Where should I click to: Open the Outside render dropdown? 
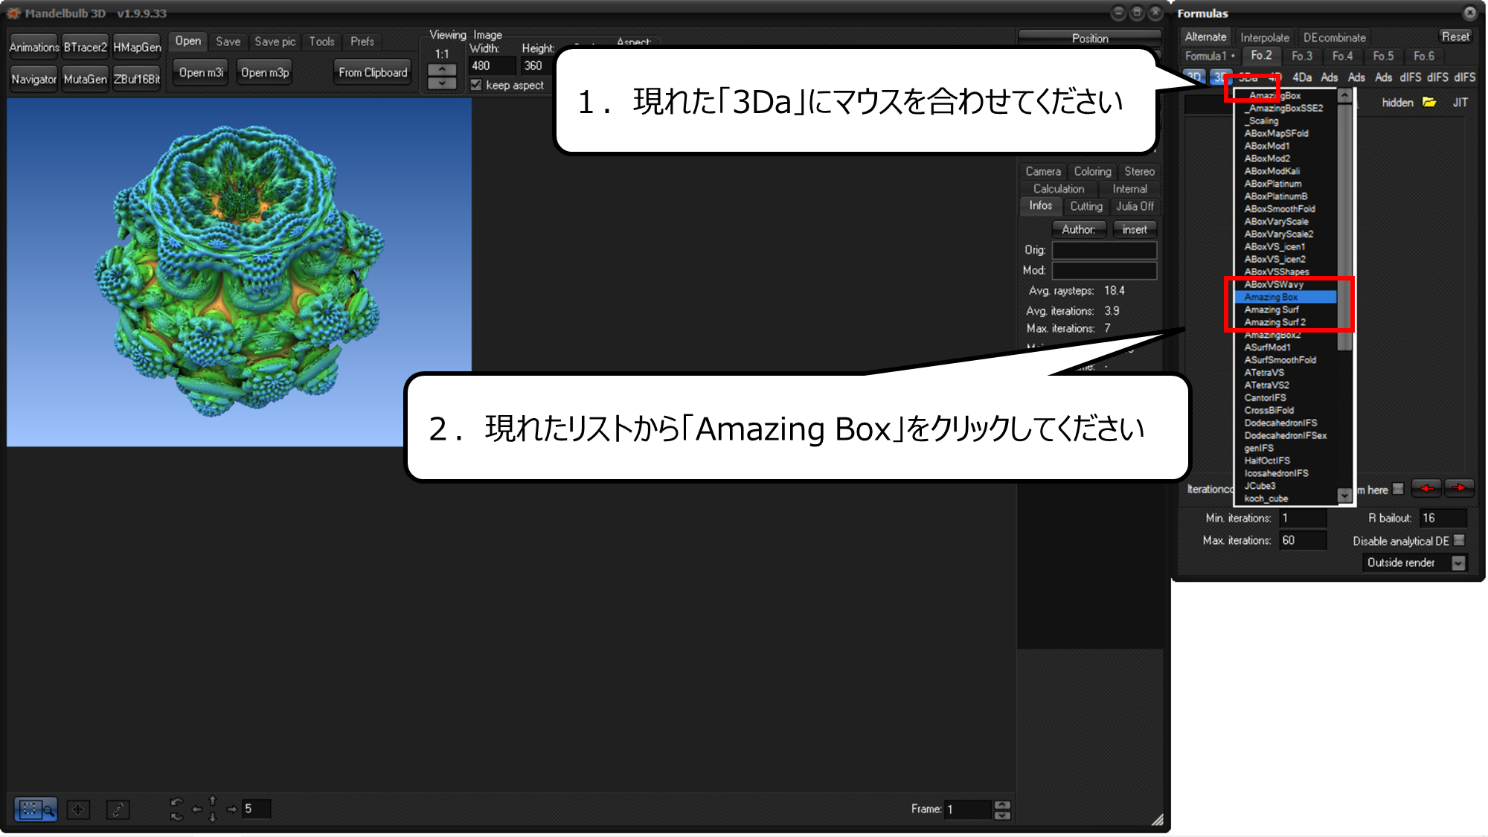coord(1458,563)
